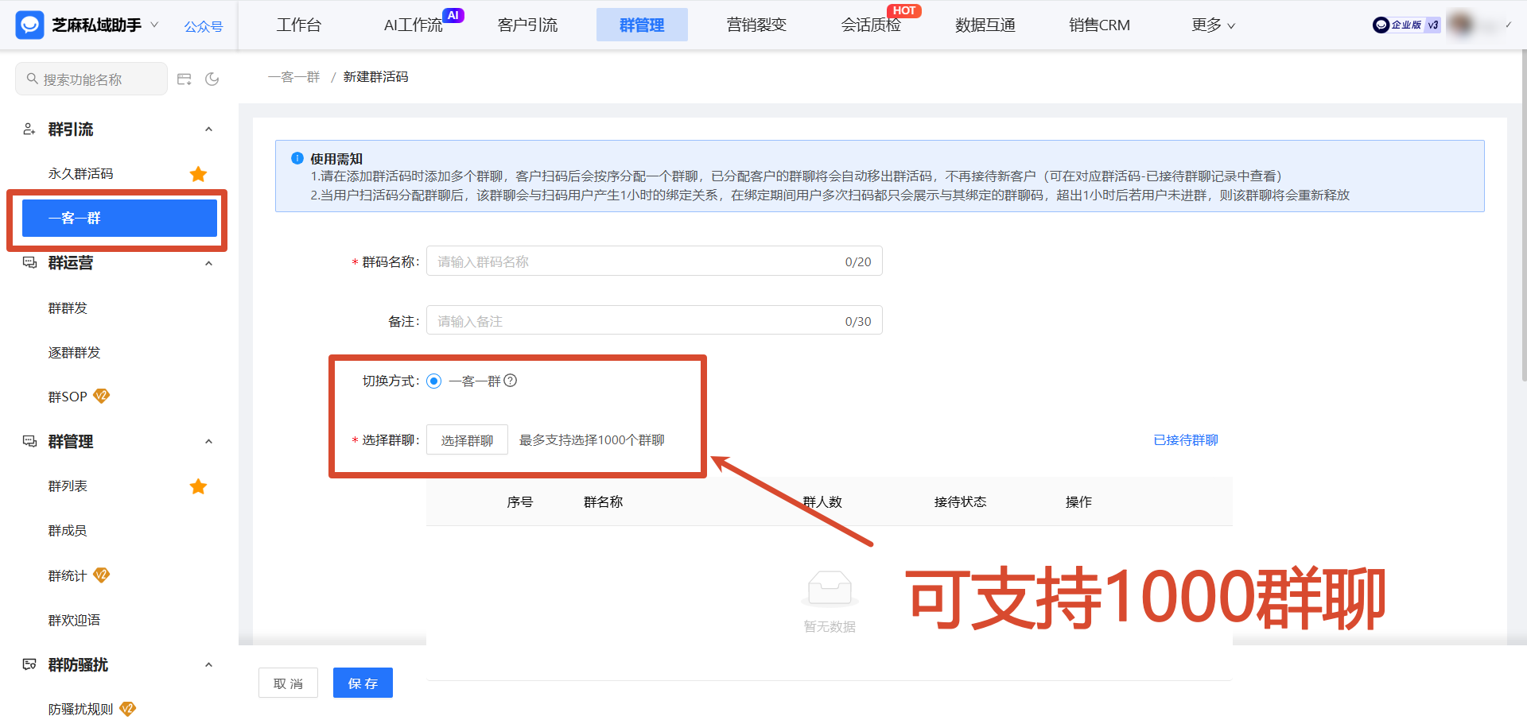Click the 群引流 section icon

point(29,129)
